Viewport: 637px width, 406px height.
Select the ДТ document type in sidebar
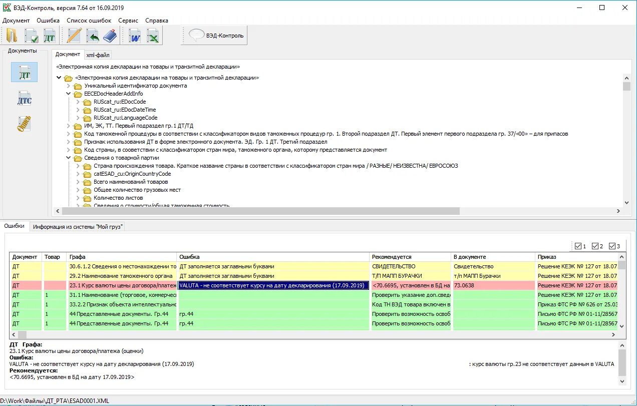[x=24, y=73]
